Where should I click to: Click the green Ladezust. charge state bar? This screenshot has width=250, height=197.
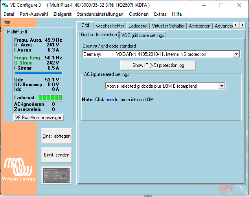pyautogui.click(x=50, y=98)
